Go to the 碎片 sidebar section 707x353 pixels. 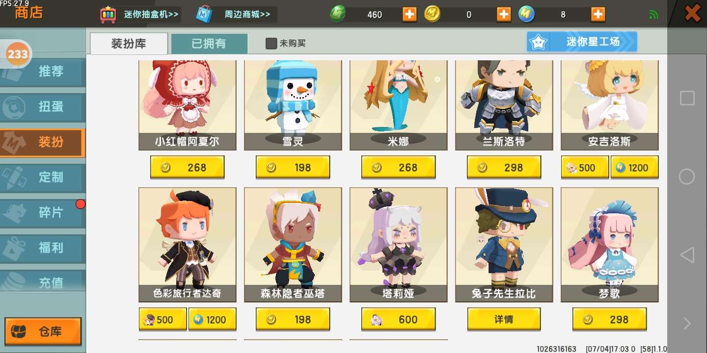pos(43,213)
